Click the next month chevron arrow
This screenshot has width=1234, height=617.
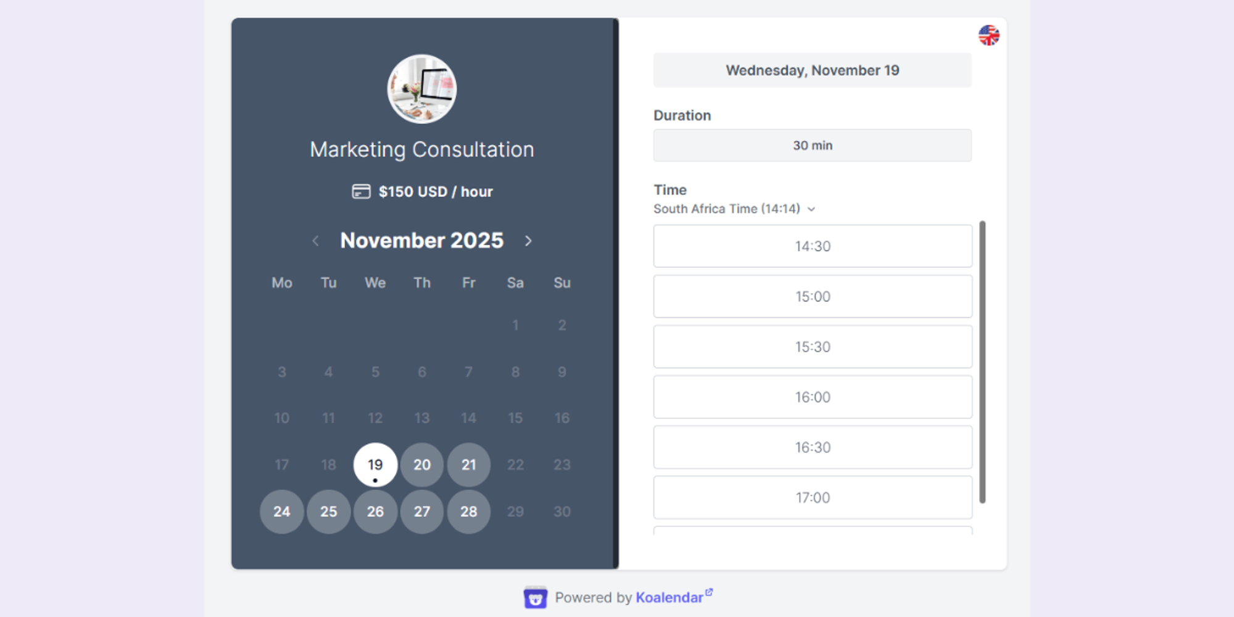[528, 241]
